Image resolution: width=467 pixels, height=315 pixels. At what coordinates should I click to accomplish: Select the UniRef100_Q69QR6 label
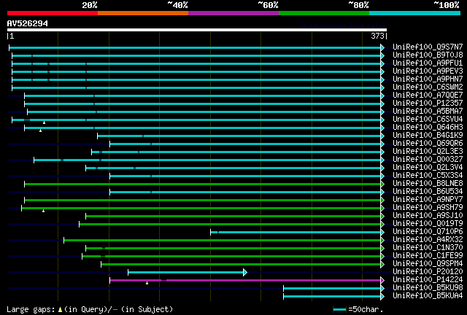point(428,143)
